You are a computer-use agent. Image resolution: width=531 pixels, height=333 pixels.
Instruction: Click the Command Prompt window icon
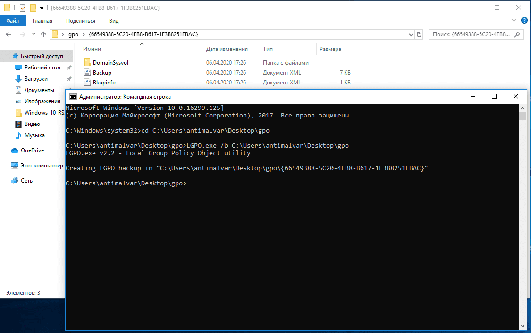tap(73, 96)
